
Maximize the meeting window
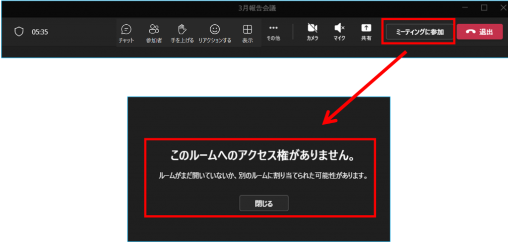pyautogui.click(x=484, y=7)
